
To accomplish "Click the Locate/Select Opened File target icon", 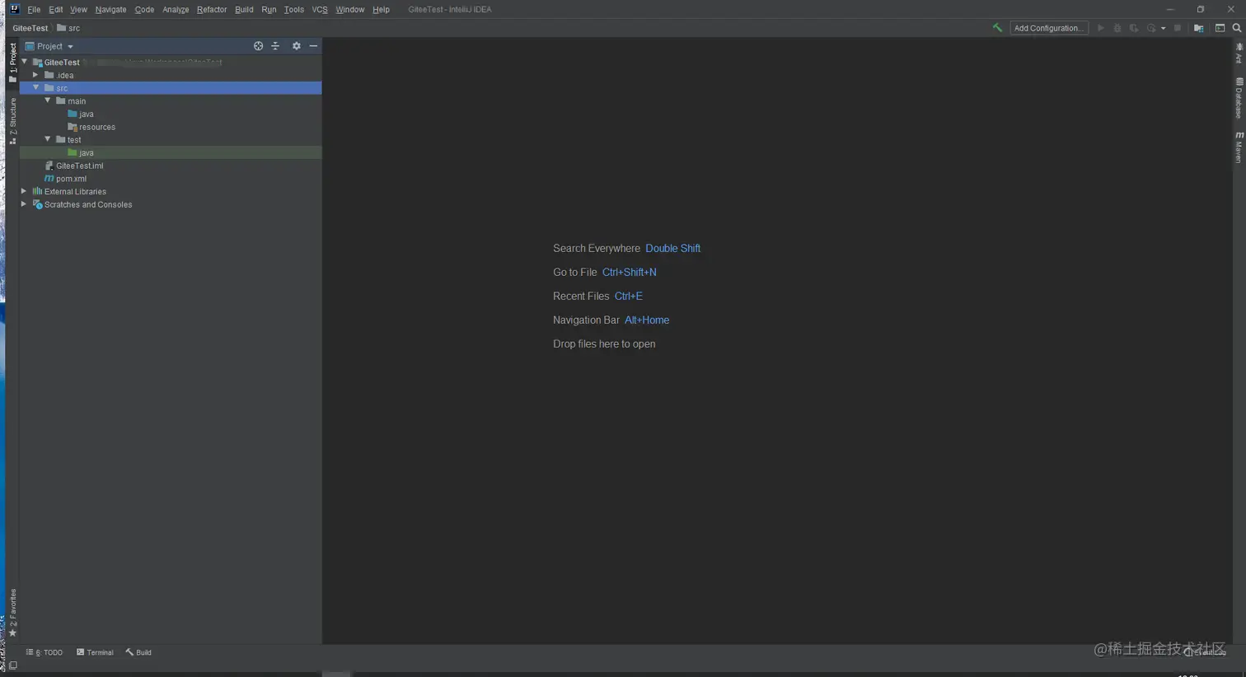I will point(259,46).
